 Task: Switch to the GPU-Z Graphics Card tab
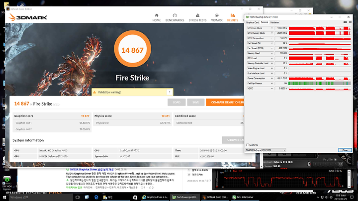(252, 22)
